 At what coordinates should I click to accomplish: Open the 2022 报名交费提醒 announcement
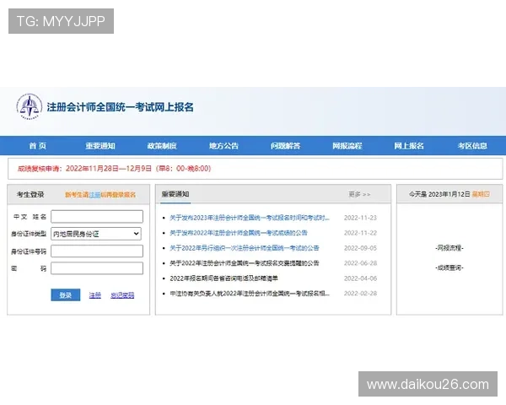[x=245, y=263]
